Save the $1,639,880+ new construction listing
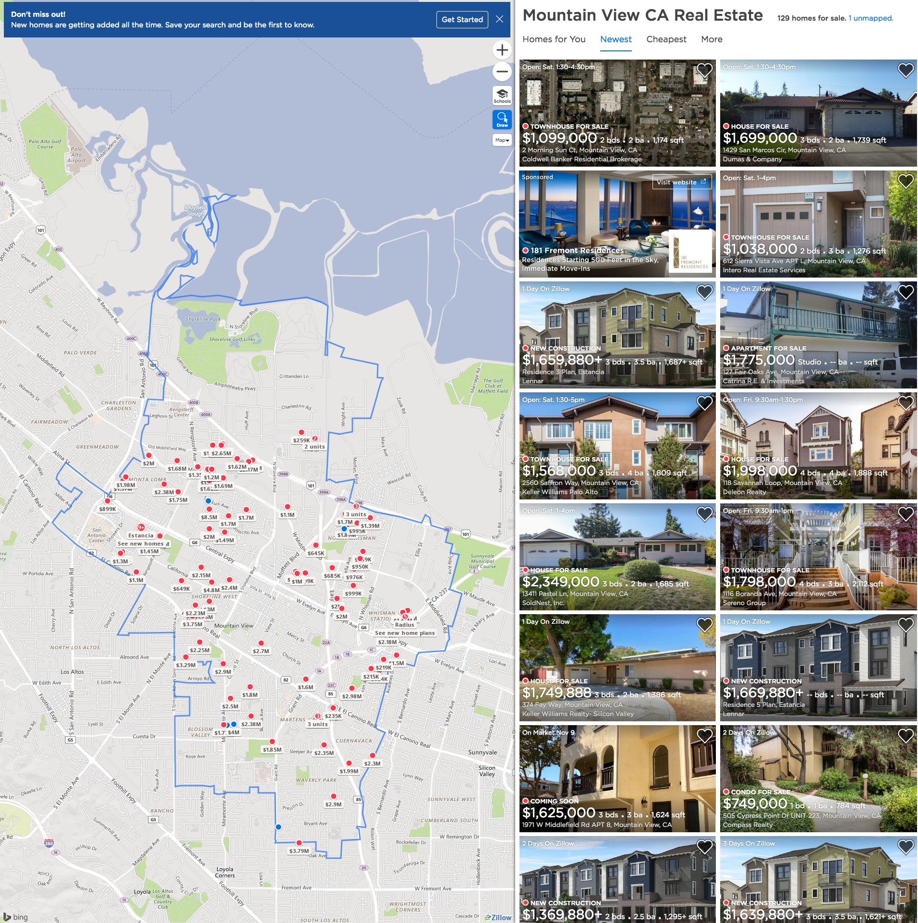 pyautogui.click(x=906, y=847)
